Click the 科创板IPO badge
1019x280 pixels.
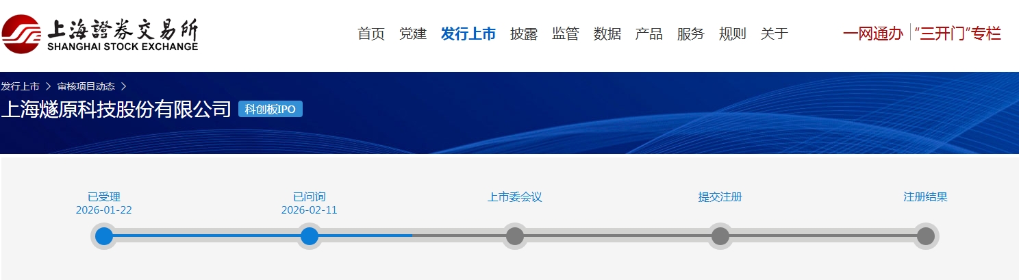(270, 110)
